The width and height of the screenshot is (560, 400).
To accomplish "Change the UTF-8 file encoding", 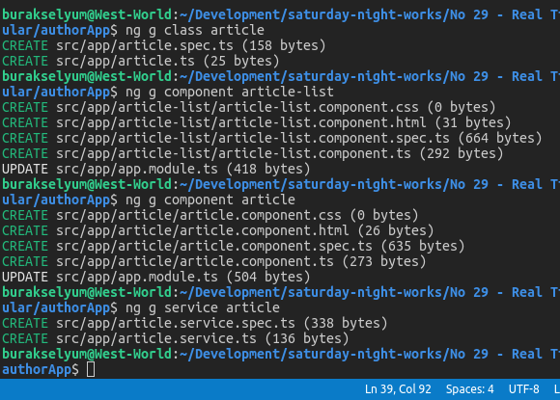I will click(x=523, y=389).
